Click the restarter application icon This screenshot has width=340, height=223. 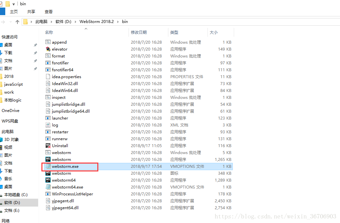click(48, 132)
